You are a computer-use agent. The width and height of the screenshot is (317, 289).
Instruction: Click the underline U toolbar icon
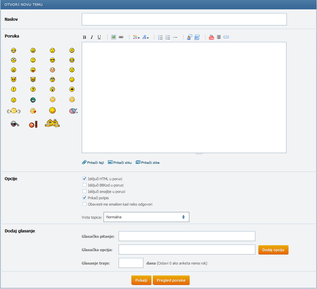pos(99,37)
